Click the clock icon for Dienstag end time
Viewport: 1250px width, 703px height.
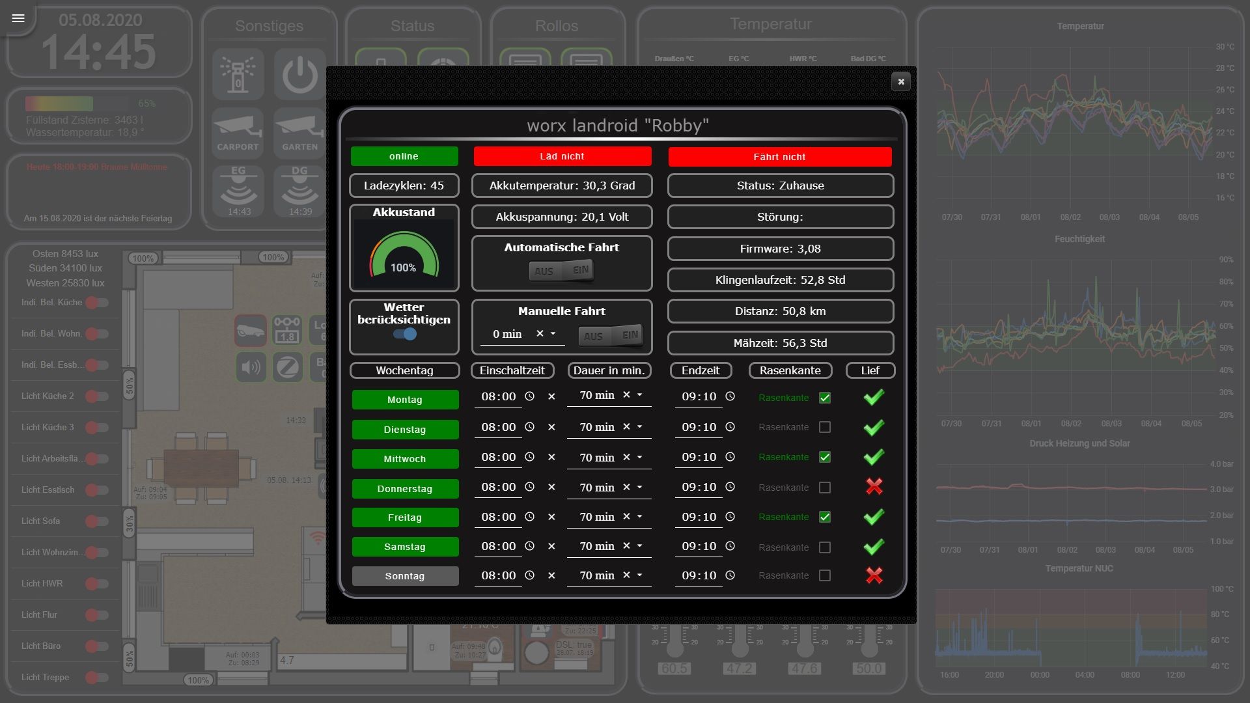click(x=730, y=427)
